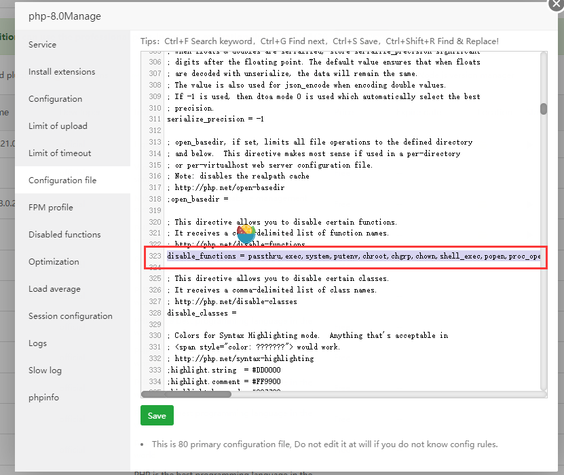Click the php-8.0Manage dialog title
The image size is (564, 475).
[64, 16]
